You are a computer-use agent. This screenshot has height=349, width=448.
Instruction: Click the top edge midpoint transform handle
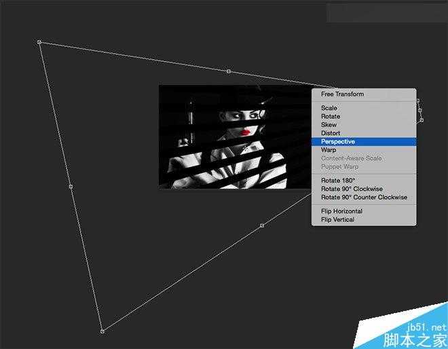pyautogui.click(x=229, y=71)
